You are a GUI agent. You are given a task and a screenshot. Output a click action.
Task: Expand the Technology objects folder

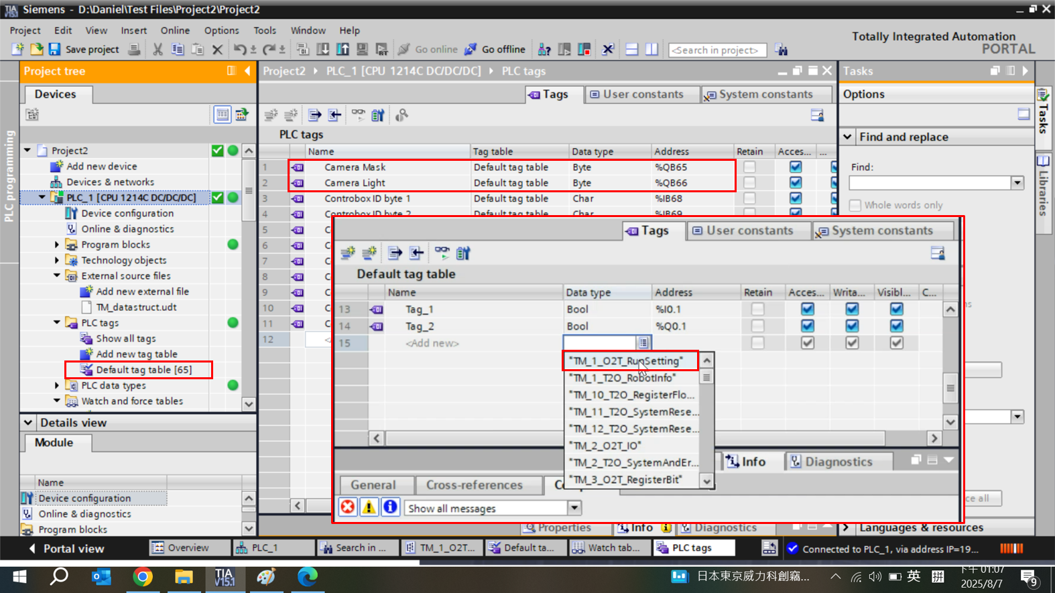point(57,260)
